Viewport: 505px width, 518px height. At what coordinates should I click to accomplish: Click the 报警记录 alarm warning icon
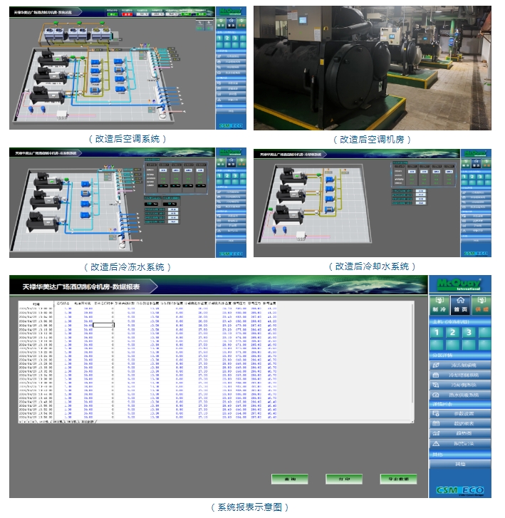click(436, 442)
